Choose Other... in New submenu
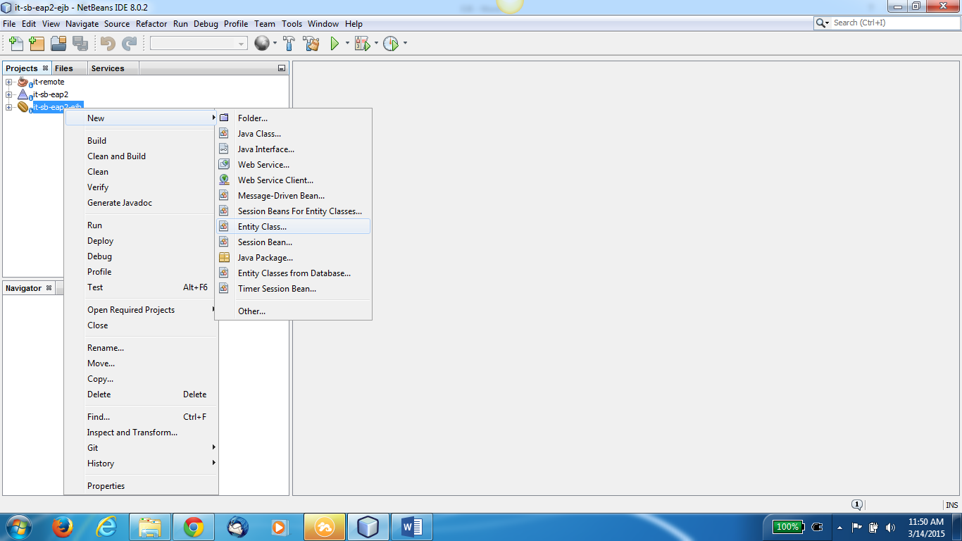This screenshot has height=541, width=962. pos(293,311)
